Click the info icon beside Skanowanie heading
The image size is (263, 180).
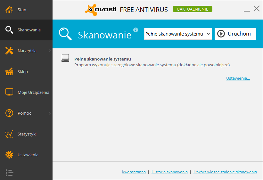pos(136,30)
